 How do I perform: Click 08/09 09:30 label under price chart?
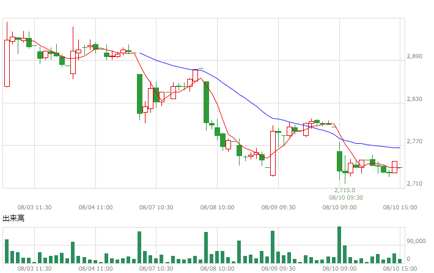[x=278, y=208]
